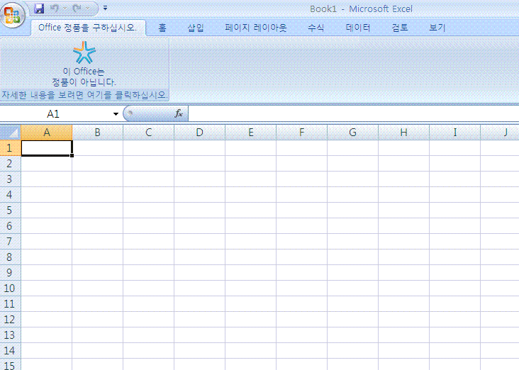Screen dimensions: 519x370
Task: Select column A header
Action: (x=47, y=133)
